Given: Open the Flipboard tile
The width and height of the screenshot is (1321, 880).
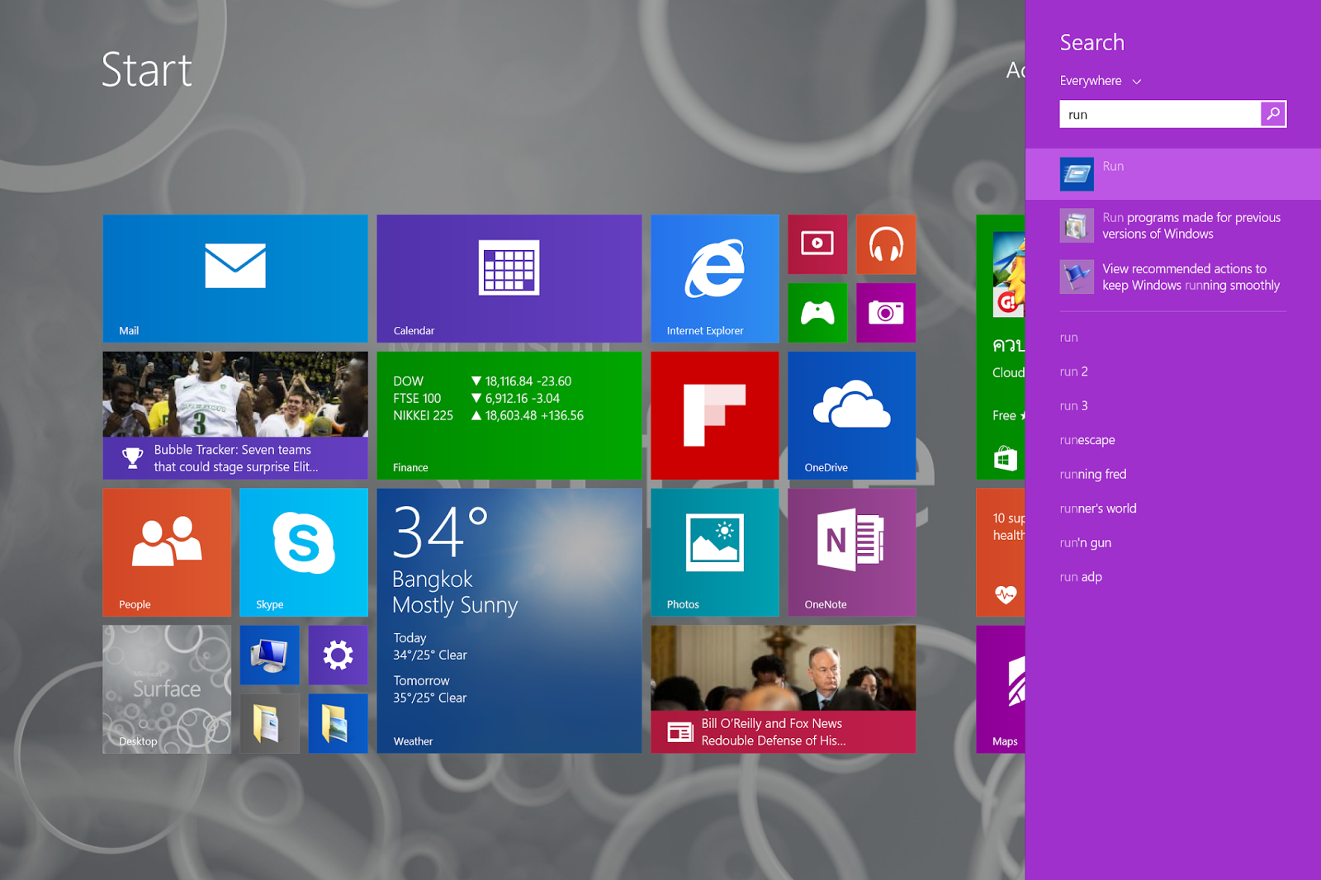Looking at the screenshot, I should (x=715, y=415).
